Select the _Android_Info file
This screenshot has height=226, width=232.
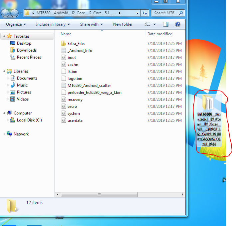pyautogui.click(x=80, y=51)
